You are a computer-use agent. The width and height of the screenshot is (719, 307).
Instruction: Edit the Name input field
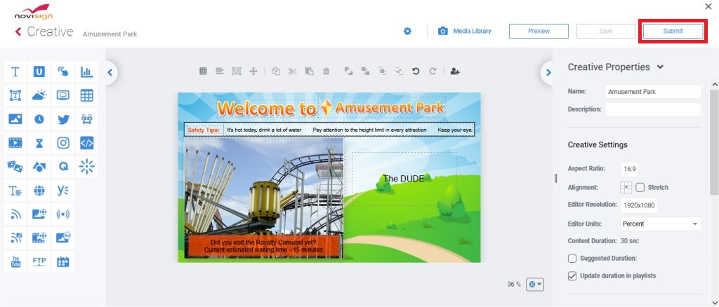[x=653, y=92]
